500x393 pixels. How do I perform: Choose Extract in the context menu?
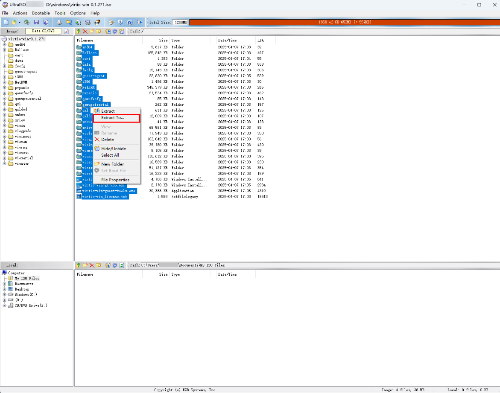coord(117,111)
